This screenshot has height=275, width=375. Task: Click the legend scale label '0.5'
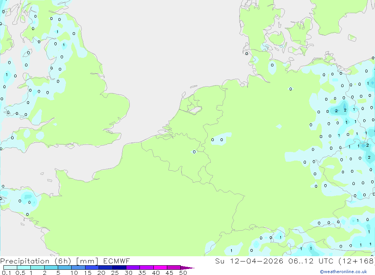(20, 273)
